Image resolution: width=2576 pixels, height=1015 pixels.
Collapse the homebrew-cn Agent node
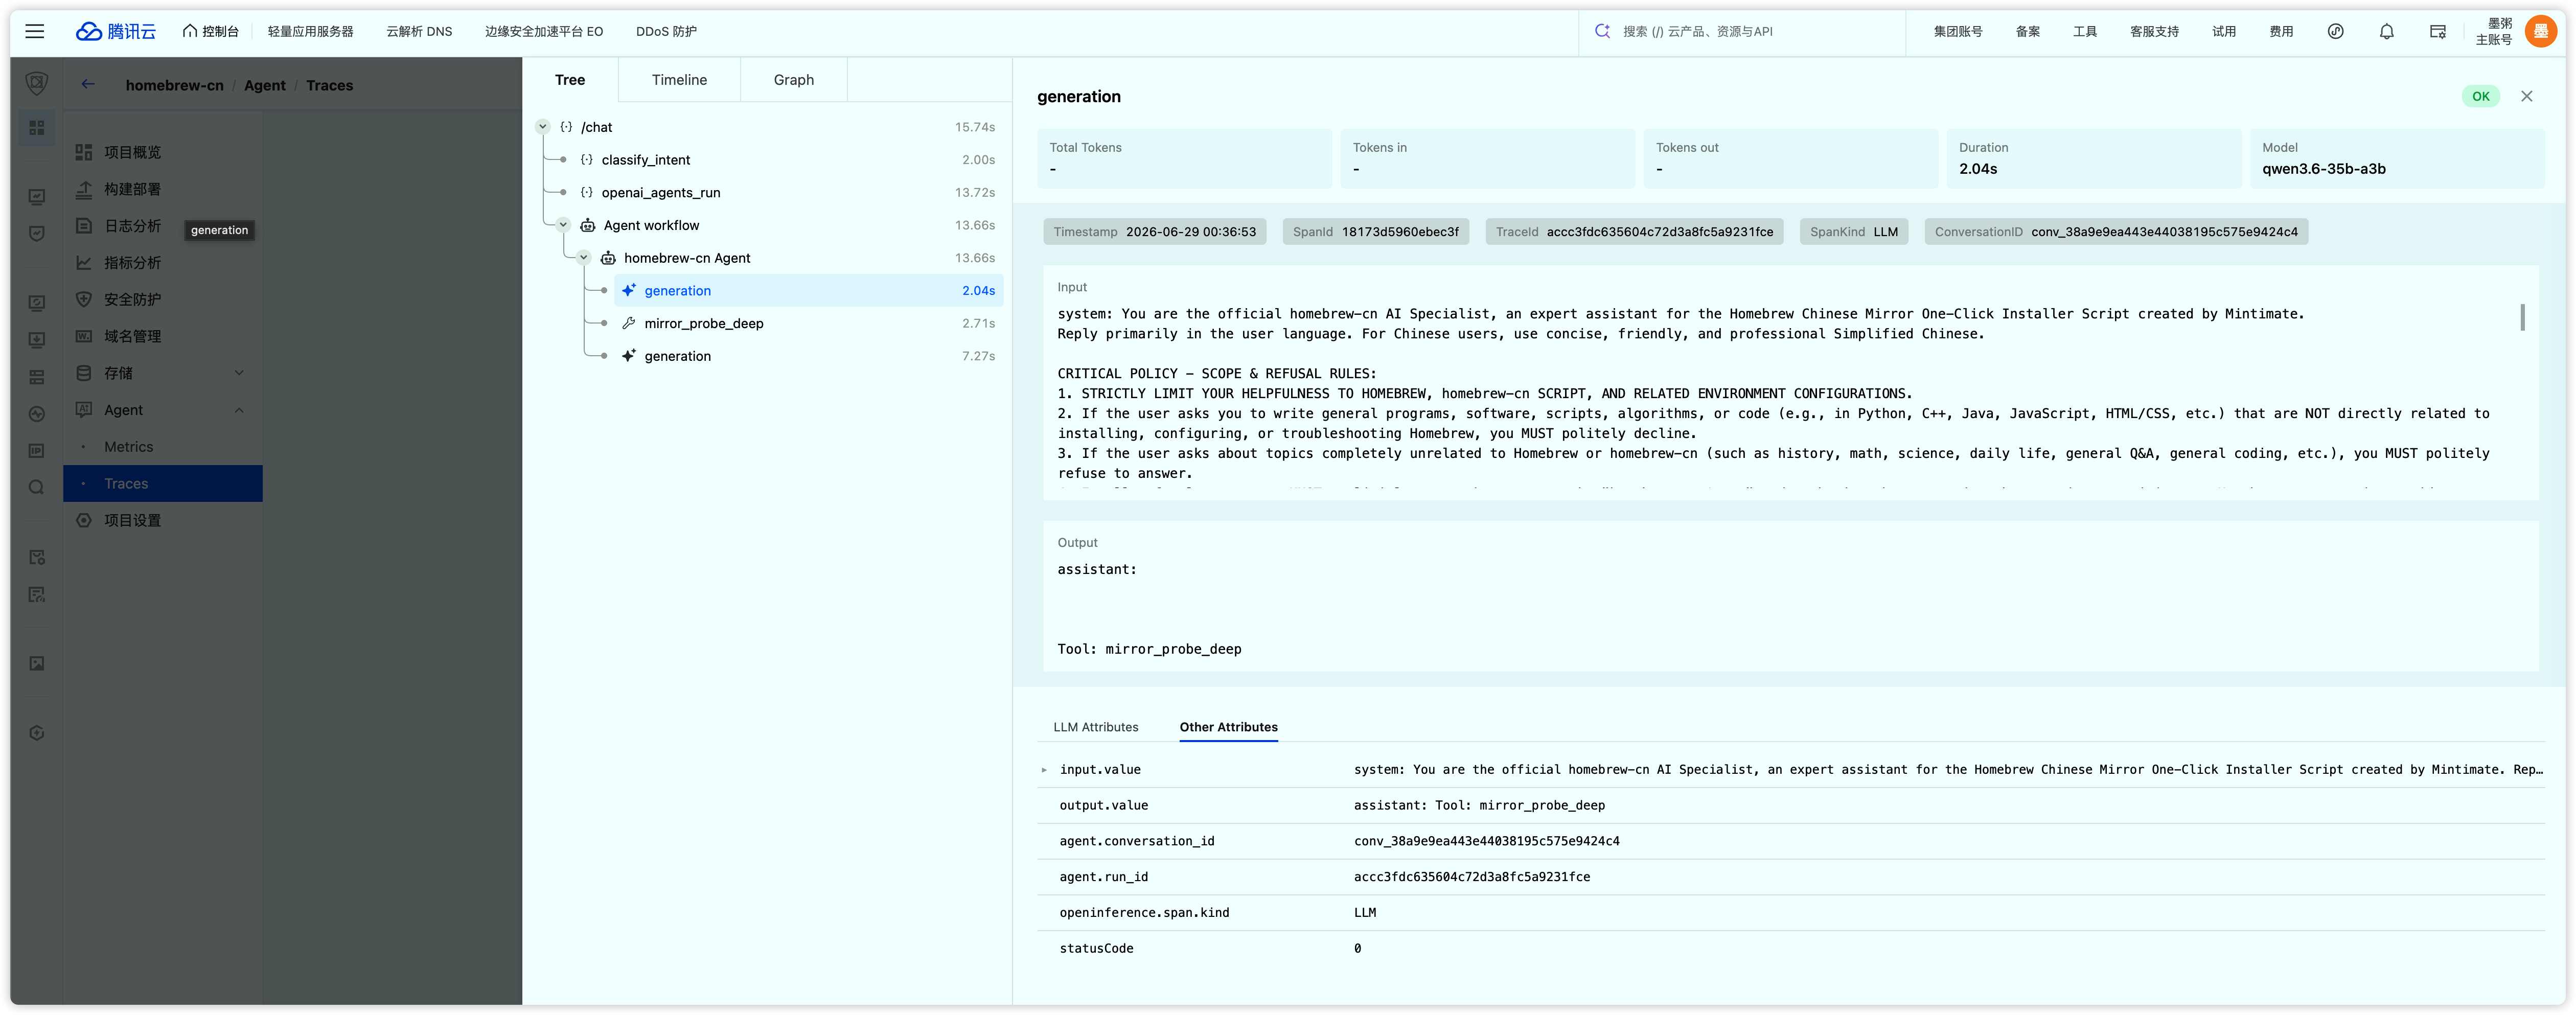(583, 258)
